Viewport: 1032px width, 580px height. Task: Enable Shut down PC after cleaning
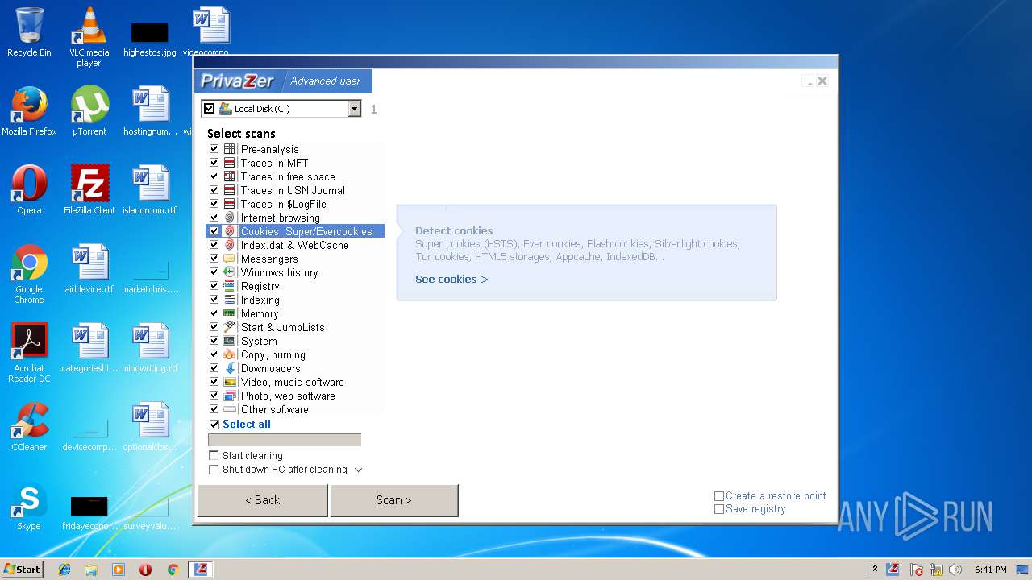pos(214,470)
